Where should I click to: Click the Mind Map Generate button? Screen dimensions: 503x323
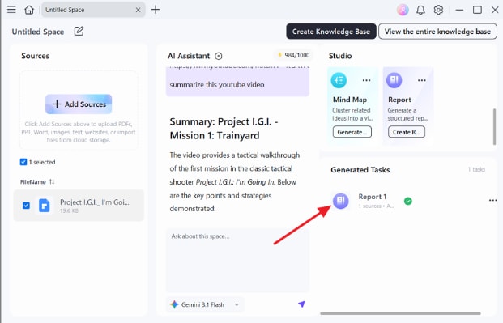tap(352, 132)
